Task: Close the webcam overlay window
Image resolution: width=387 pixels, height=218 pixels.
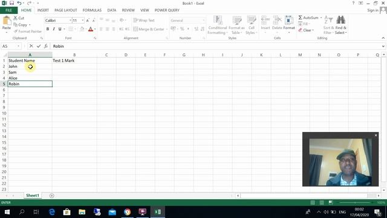Action: click(x=376, y=135)
